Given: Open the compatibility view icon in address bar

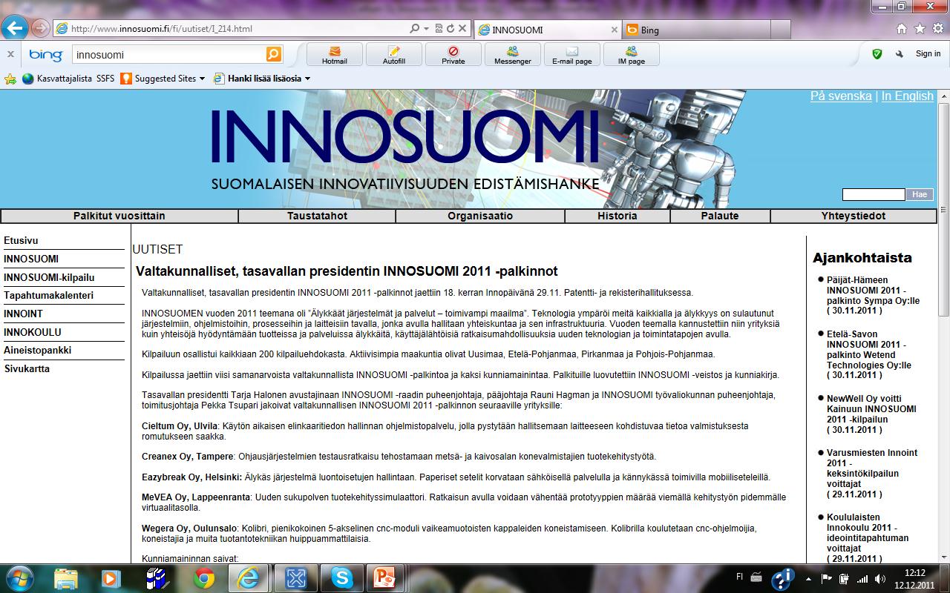Looking at the screenshot, I should pyautogui.click(x=439, y=29).
